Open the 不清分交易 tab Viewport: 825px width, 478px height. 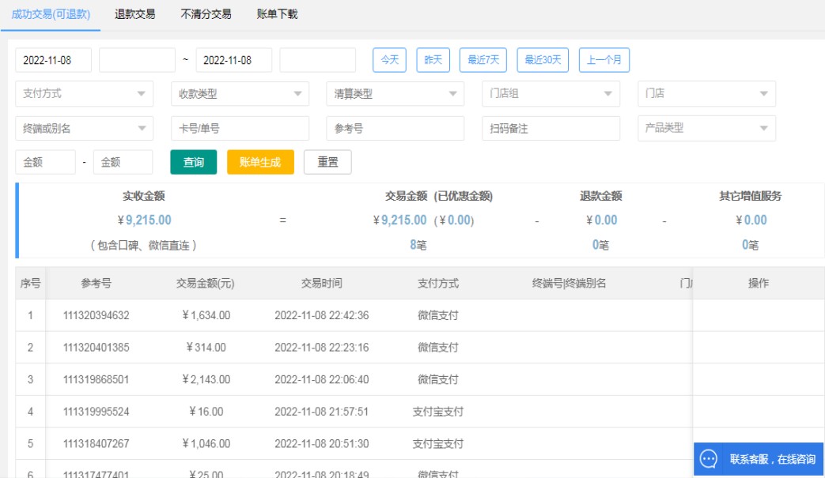(x=206, y=14)
